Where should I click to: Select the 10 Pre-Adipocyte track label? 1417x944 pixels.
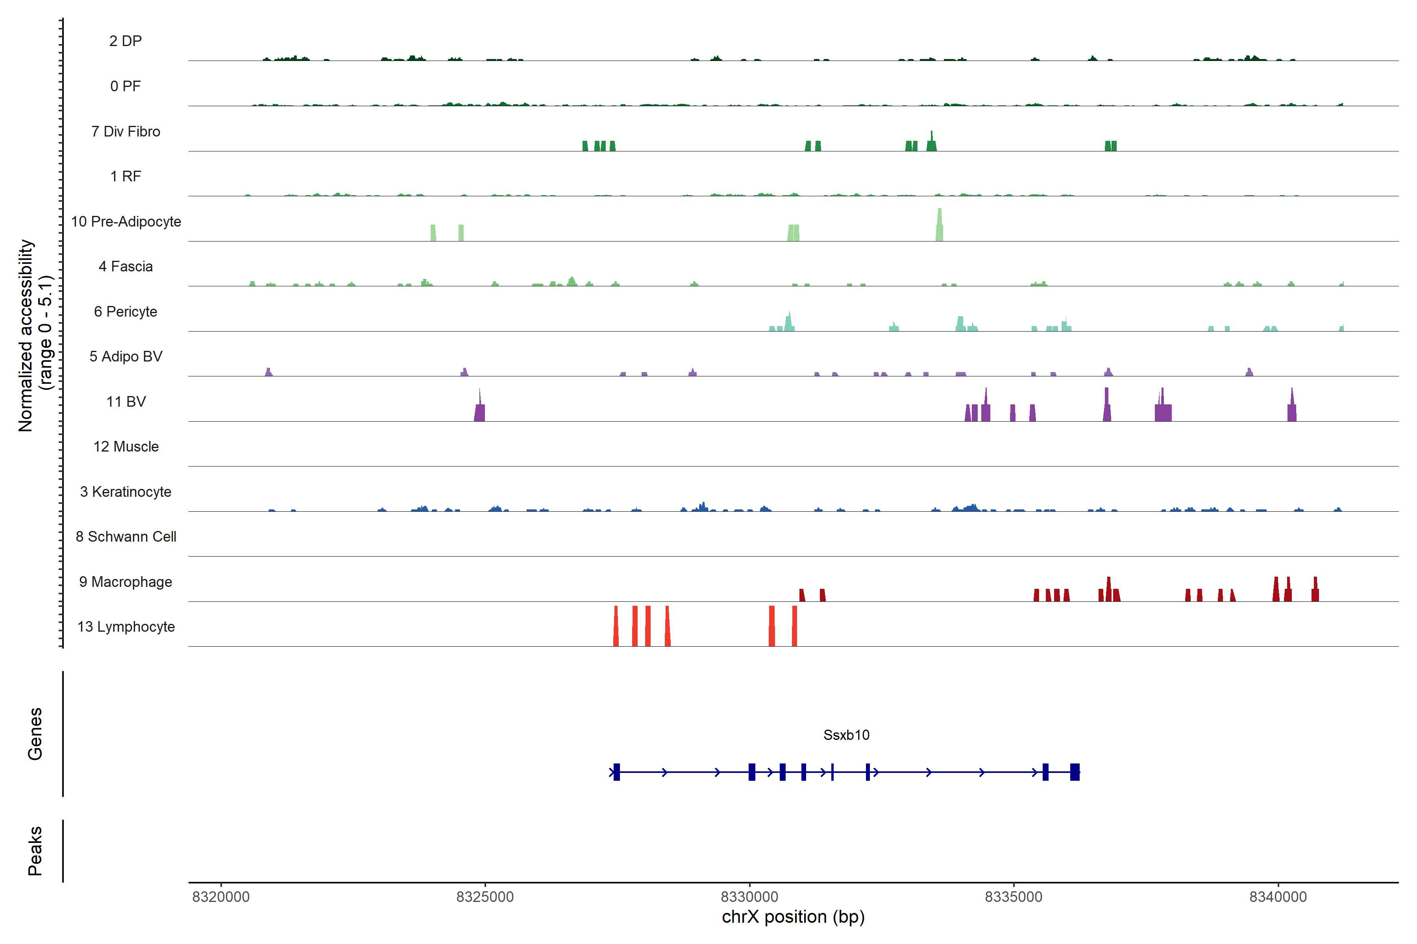(x=126, y=221)
